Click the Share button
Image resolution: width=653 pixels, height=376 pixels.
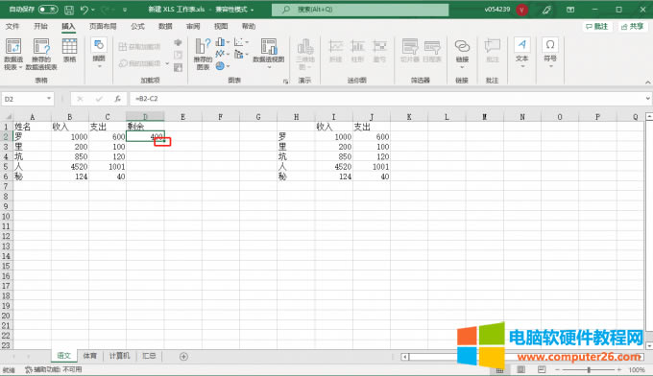[632, 27]
